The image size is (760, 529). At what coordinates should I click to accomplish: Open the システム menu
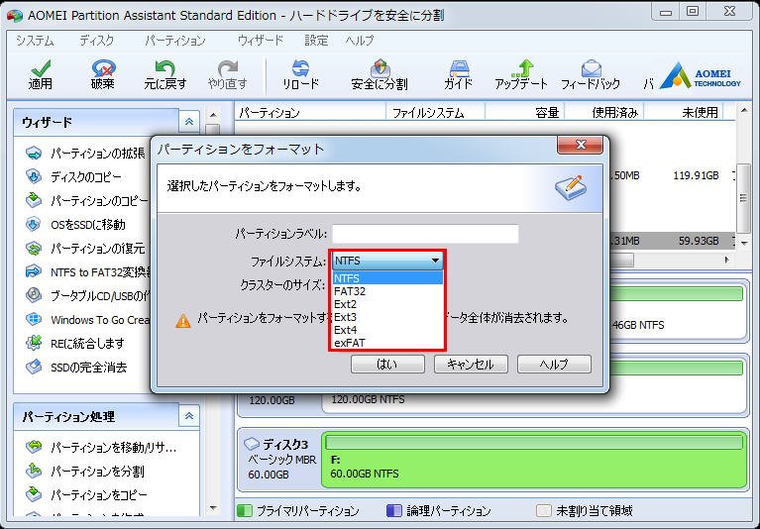(x=35, y=41)
